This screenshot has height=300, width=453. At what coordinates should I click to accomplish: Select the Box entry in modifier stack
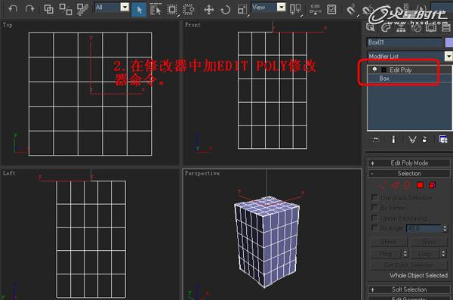pos(384,79)
